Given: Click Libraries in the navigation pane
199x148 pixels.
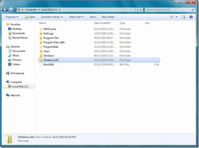Looking at the screenshot, I should point(15,46).
